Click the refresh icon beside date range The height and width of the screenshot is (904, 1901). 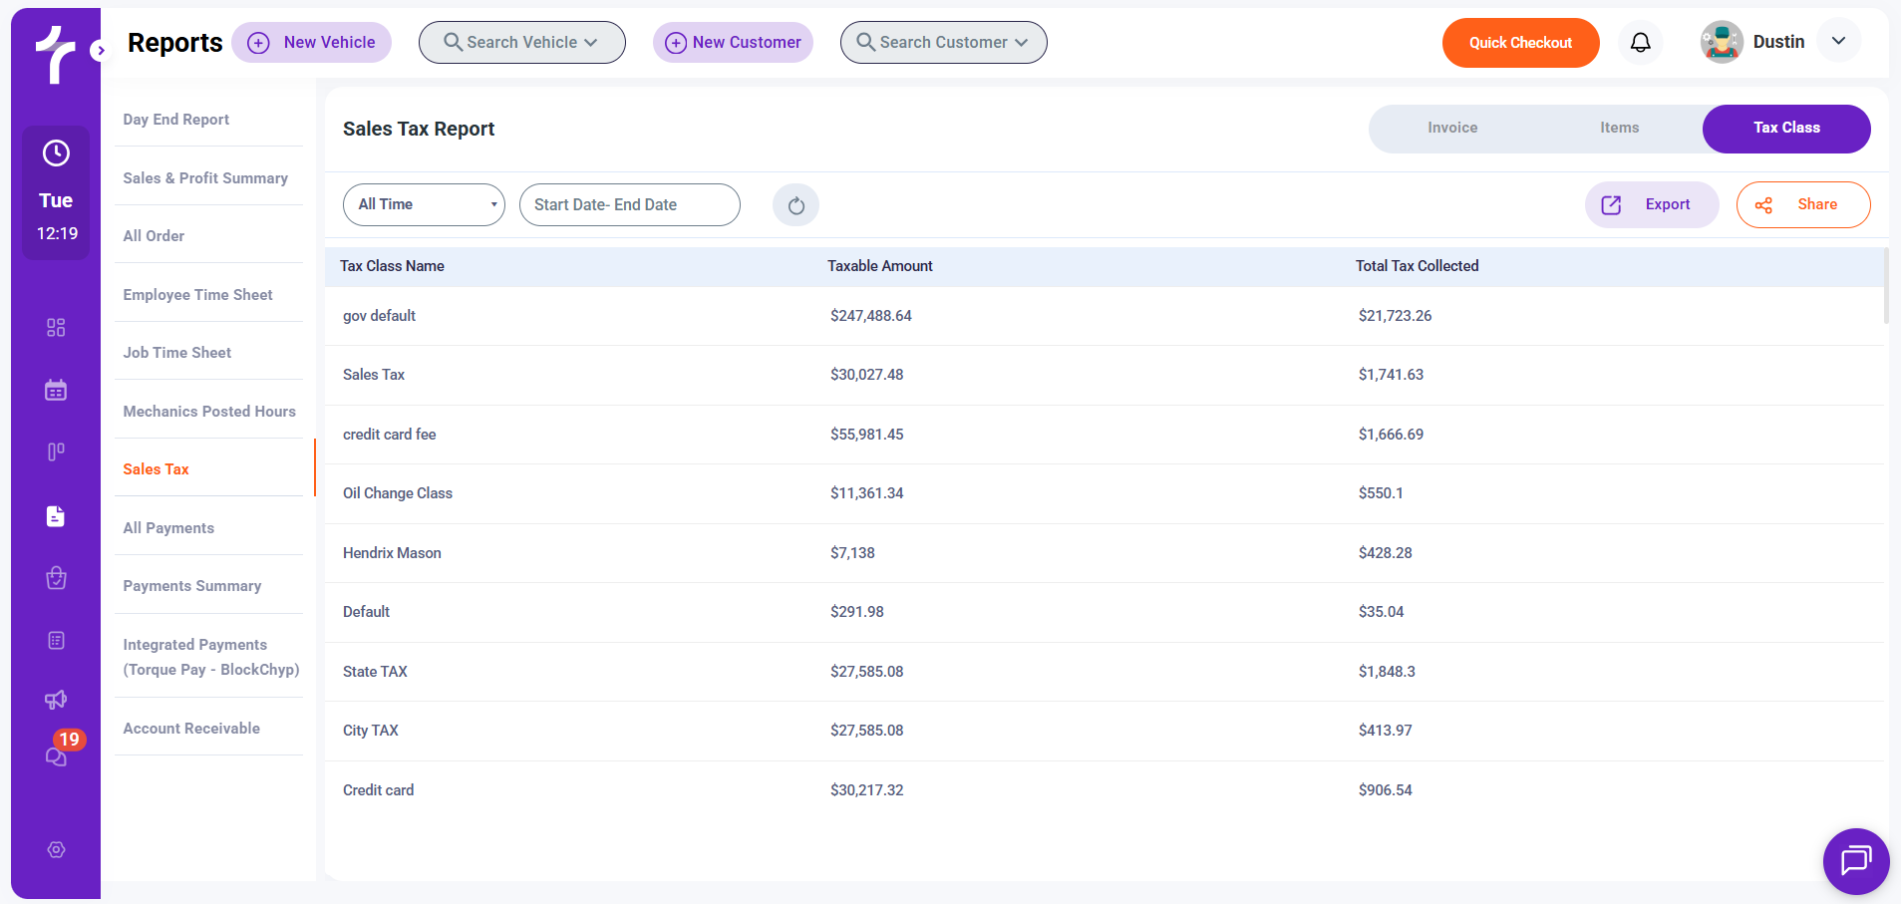pyautogui.click(x=795, y=205)
